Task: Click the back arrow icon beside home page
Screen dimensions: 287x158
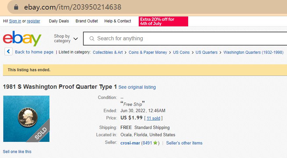Action: point(9,52)
